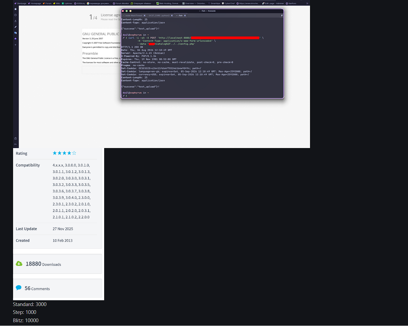Click the 1/4 installer step indicator

coord(93,17)
